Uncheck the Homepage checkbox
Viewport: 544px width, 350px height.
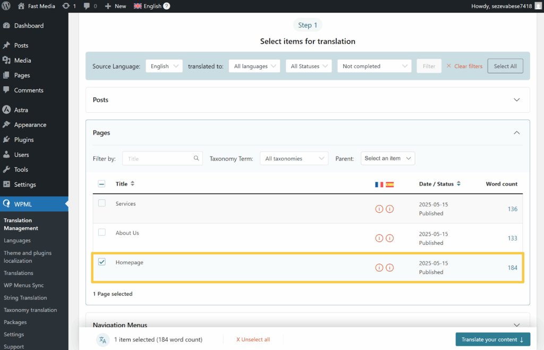[x=102, y=262]
